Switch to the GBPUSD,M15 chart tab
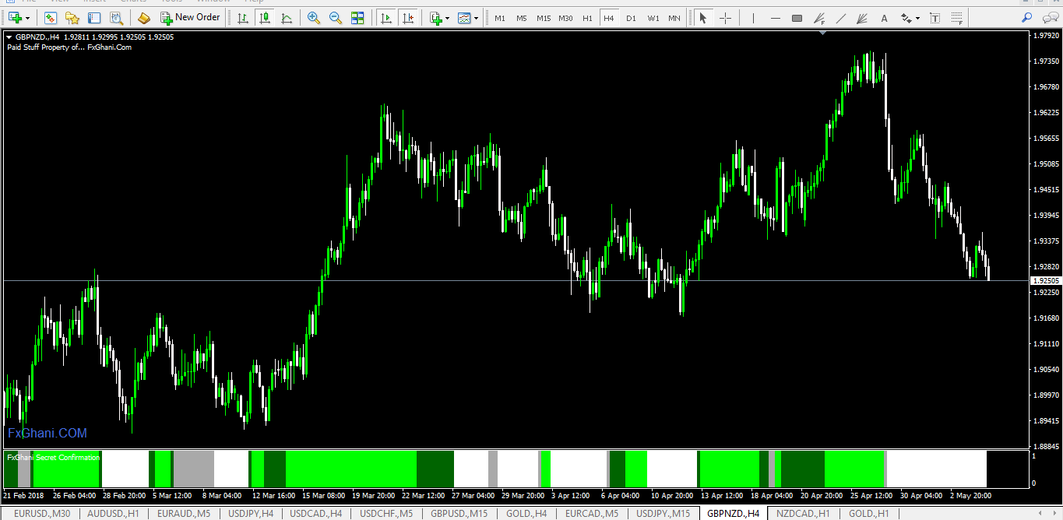The image size is (1063, 520). coord(458,513)
